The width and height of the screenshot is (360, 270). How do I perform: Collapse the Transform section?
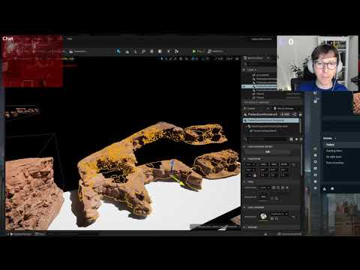point(244,159)
